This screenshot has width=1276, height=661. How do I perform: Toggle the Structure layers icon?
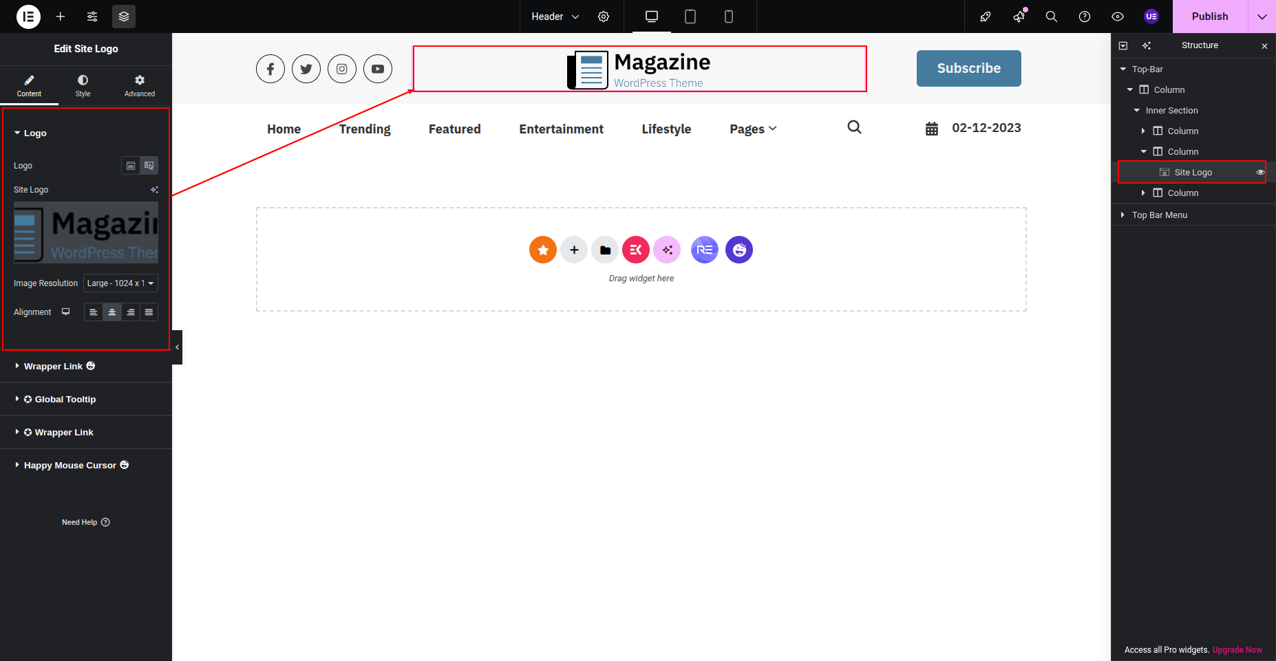pos(124,17)
